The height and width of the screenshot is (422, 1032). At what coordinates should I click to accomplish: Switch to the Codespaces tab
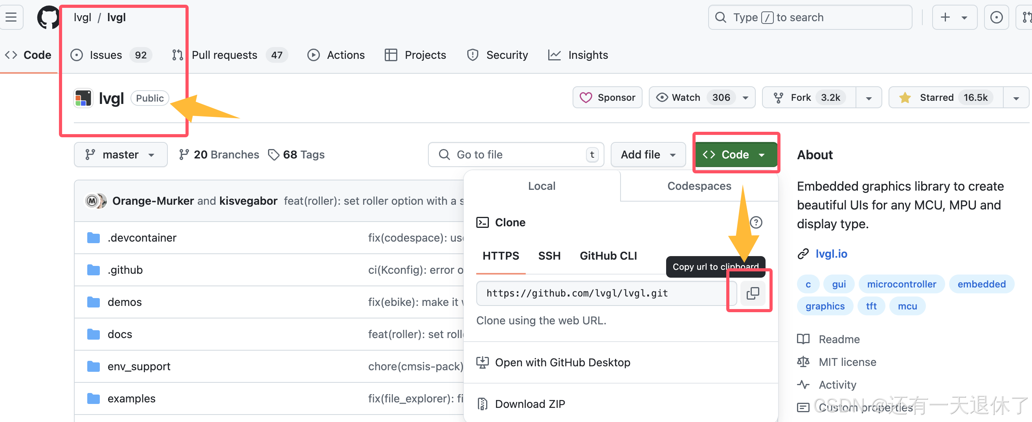699,186
